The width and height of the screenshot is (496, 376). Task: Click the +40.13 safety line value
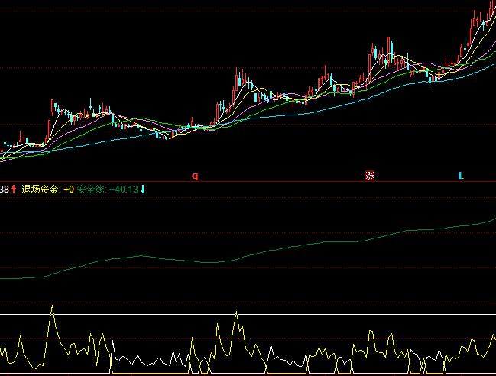124,189
